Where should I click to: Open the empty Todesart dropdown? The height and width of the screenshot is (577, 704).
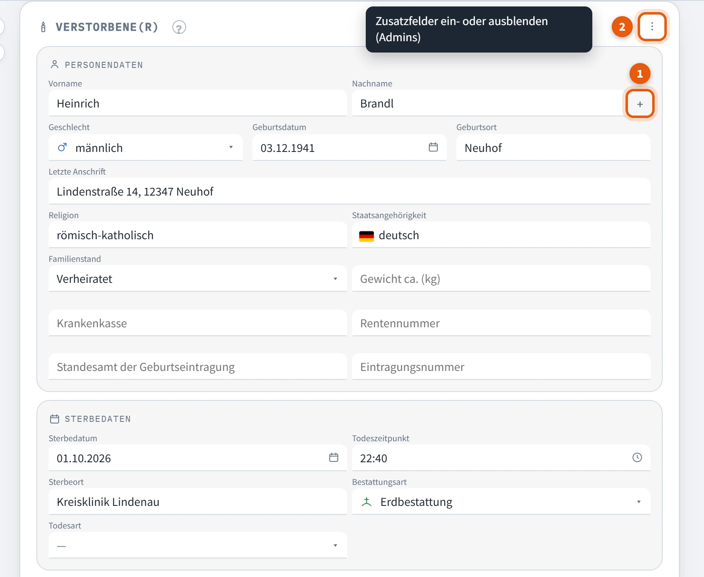(197, 545)
